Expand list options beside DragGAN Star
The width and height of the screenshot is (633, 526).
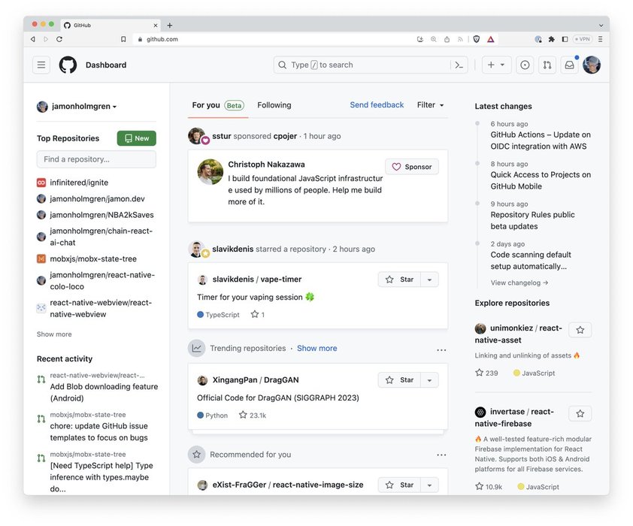(429, 380)
